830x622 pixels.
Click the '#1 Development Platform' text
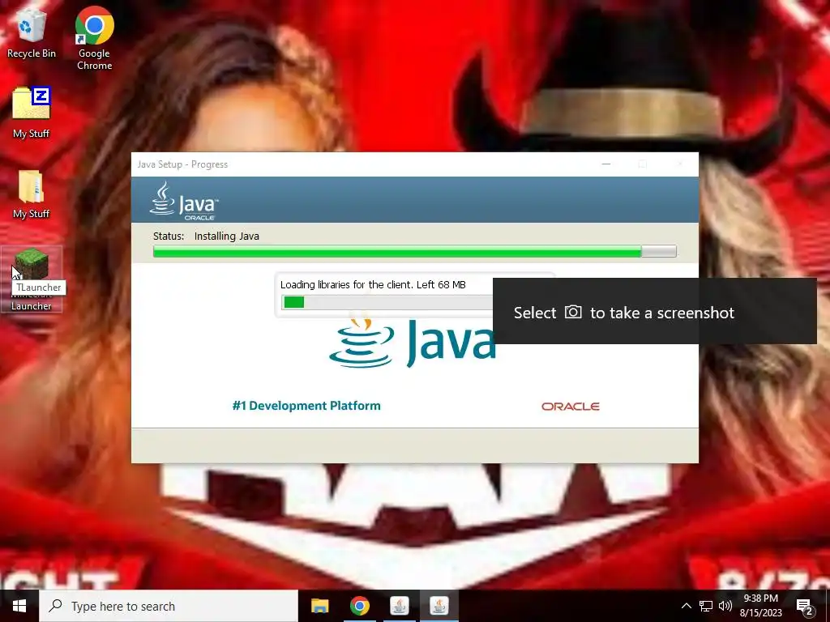click(x=306, y=406)
